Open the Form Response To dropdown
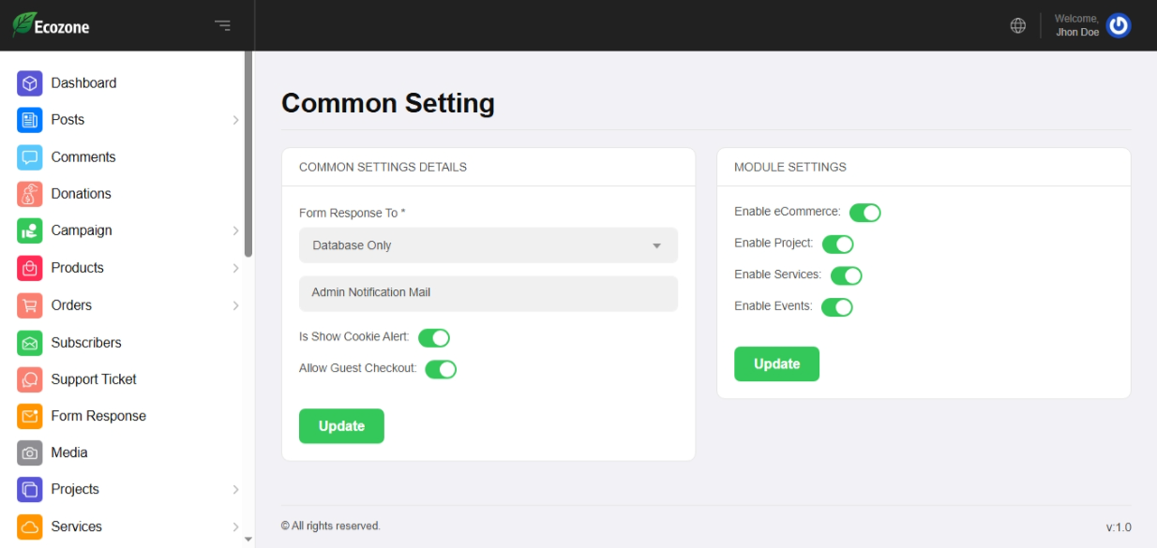This screenshot has height=548, width=1157. 488,245
